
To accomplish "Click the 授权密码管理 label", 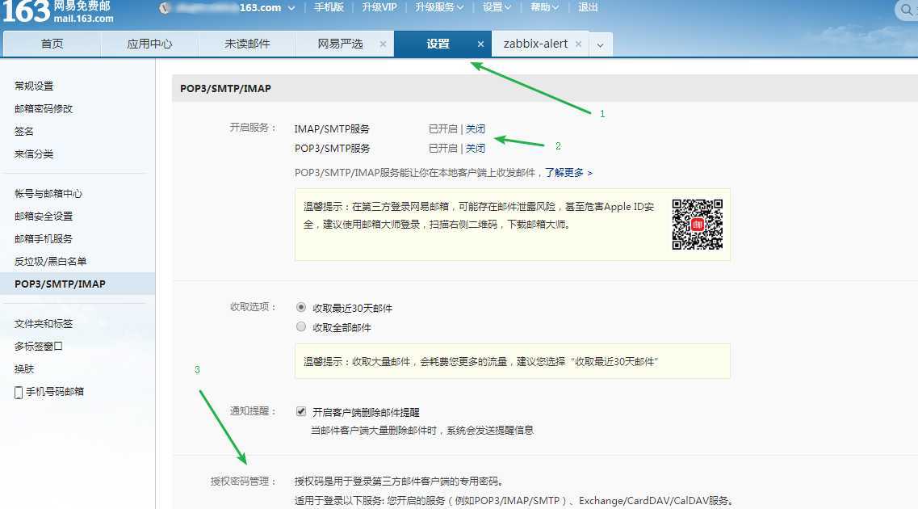I will coord(243,482).
